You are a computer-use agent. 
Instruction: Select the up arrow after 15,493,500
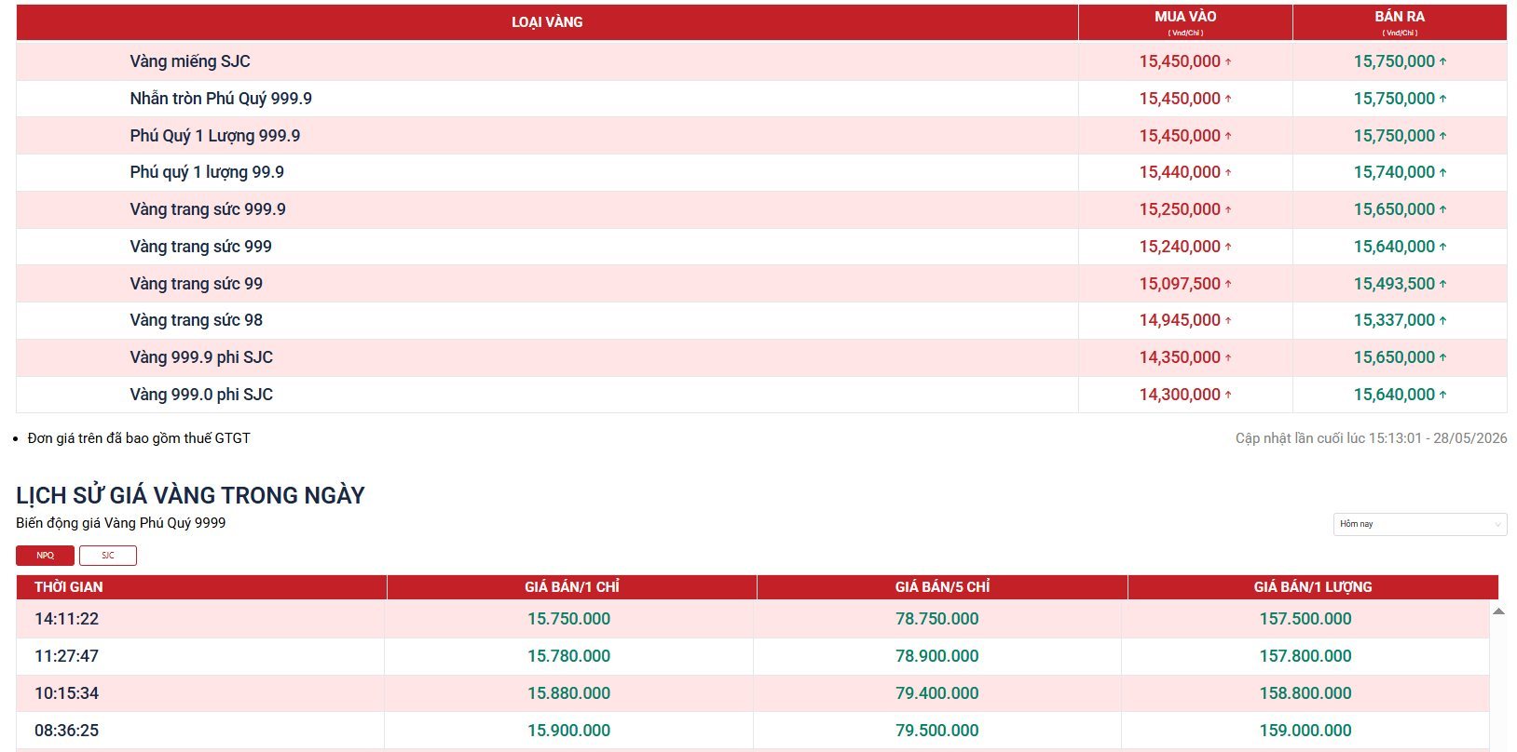1442,284
